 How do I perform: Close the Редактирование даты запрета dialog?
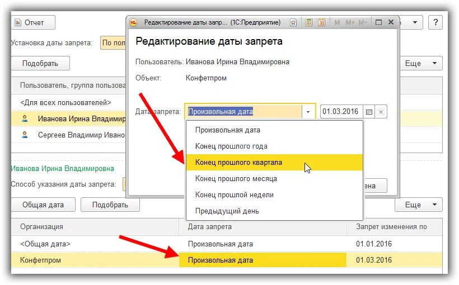pyautogui.click(x=391, y=22)
